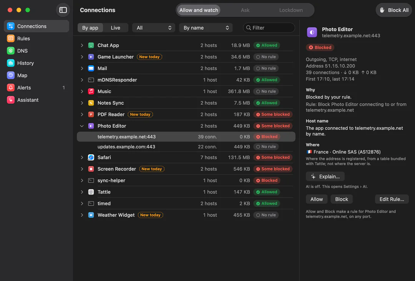The image size is (415, 281).
Task: Select the Live view
Action: tap(115, 28)
